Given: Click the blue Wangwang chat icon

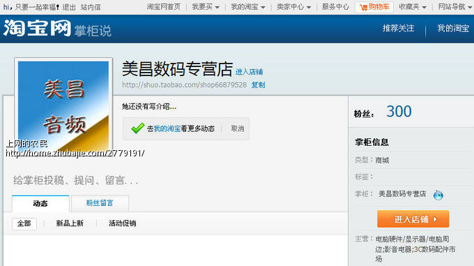Looking at the screenshot, I should pos(438,195).
